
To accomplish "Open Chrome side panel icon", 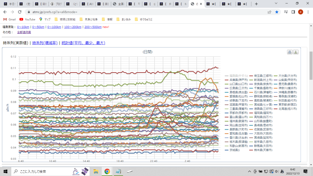I will click(293, 12).
